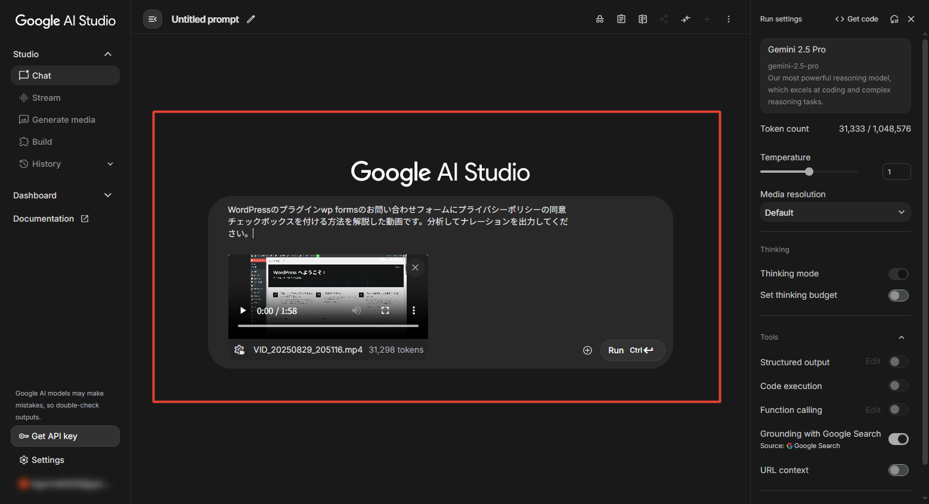Viewport: 929px width, 504px height.
Task: Expand the Dashboard section chevron
Action: (108, 195)
